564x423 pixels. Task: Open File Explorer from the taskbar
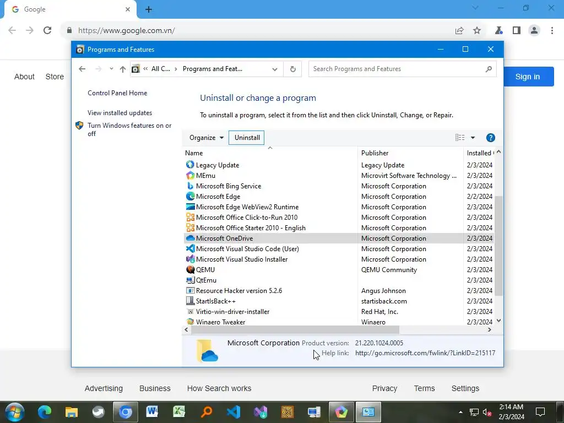tap(71, 411)
